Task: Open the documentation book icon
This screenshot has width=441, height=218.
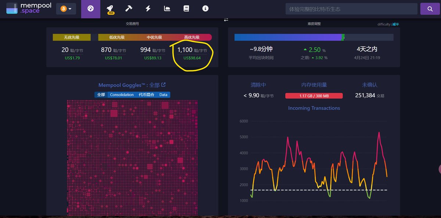Action: tap(186, 9)
